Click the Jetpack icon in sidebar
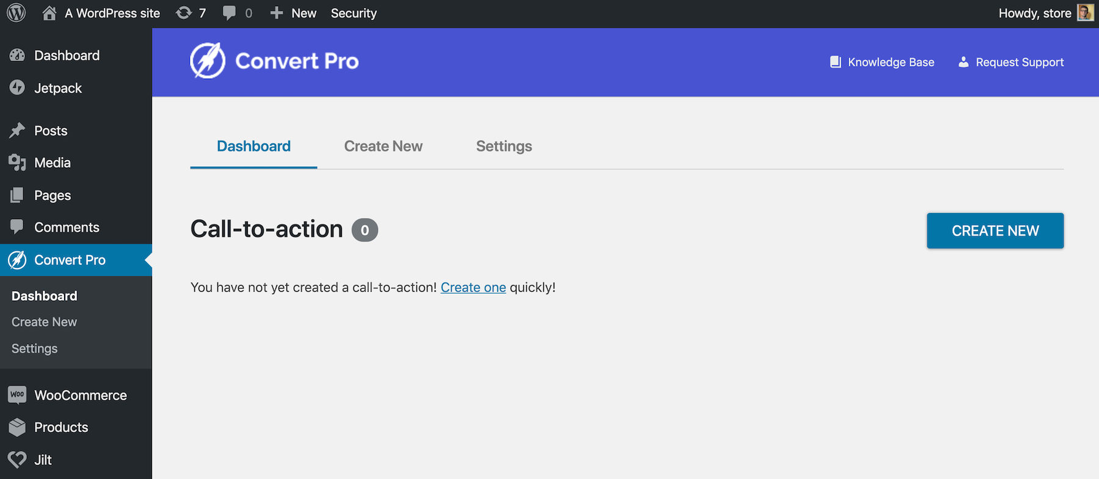Viewport: 1099px width, 479px height. click(17, 88)
